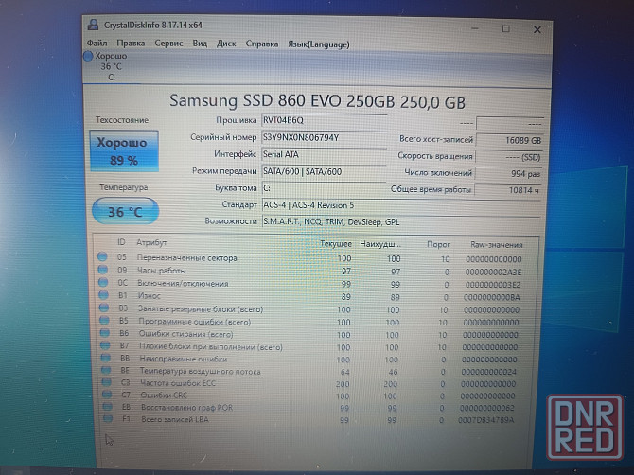Click status icon for Всего записей LBA
This screenshot has width=634, height=475.
coord(102,418)
